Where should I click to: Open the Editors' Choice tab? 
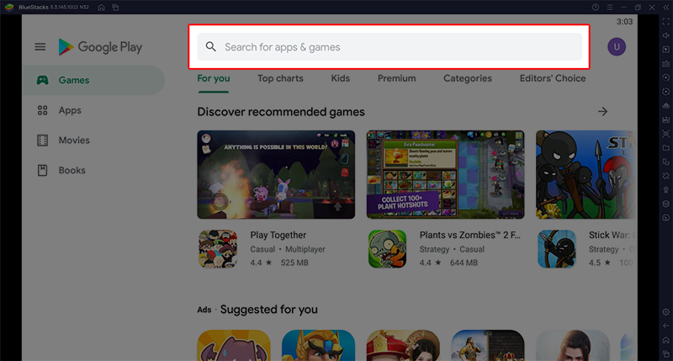coord(553,78)
